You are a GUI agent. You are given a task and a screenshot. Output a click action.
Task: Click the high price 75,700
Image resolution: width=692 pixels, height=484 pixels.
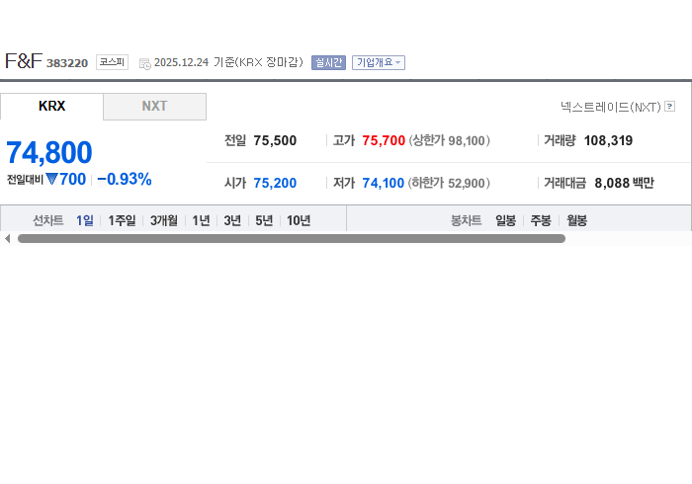(384, 140)
